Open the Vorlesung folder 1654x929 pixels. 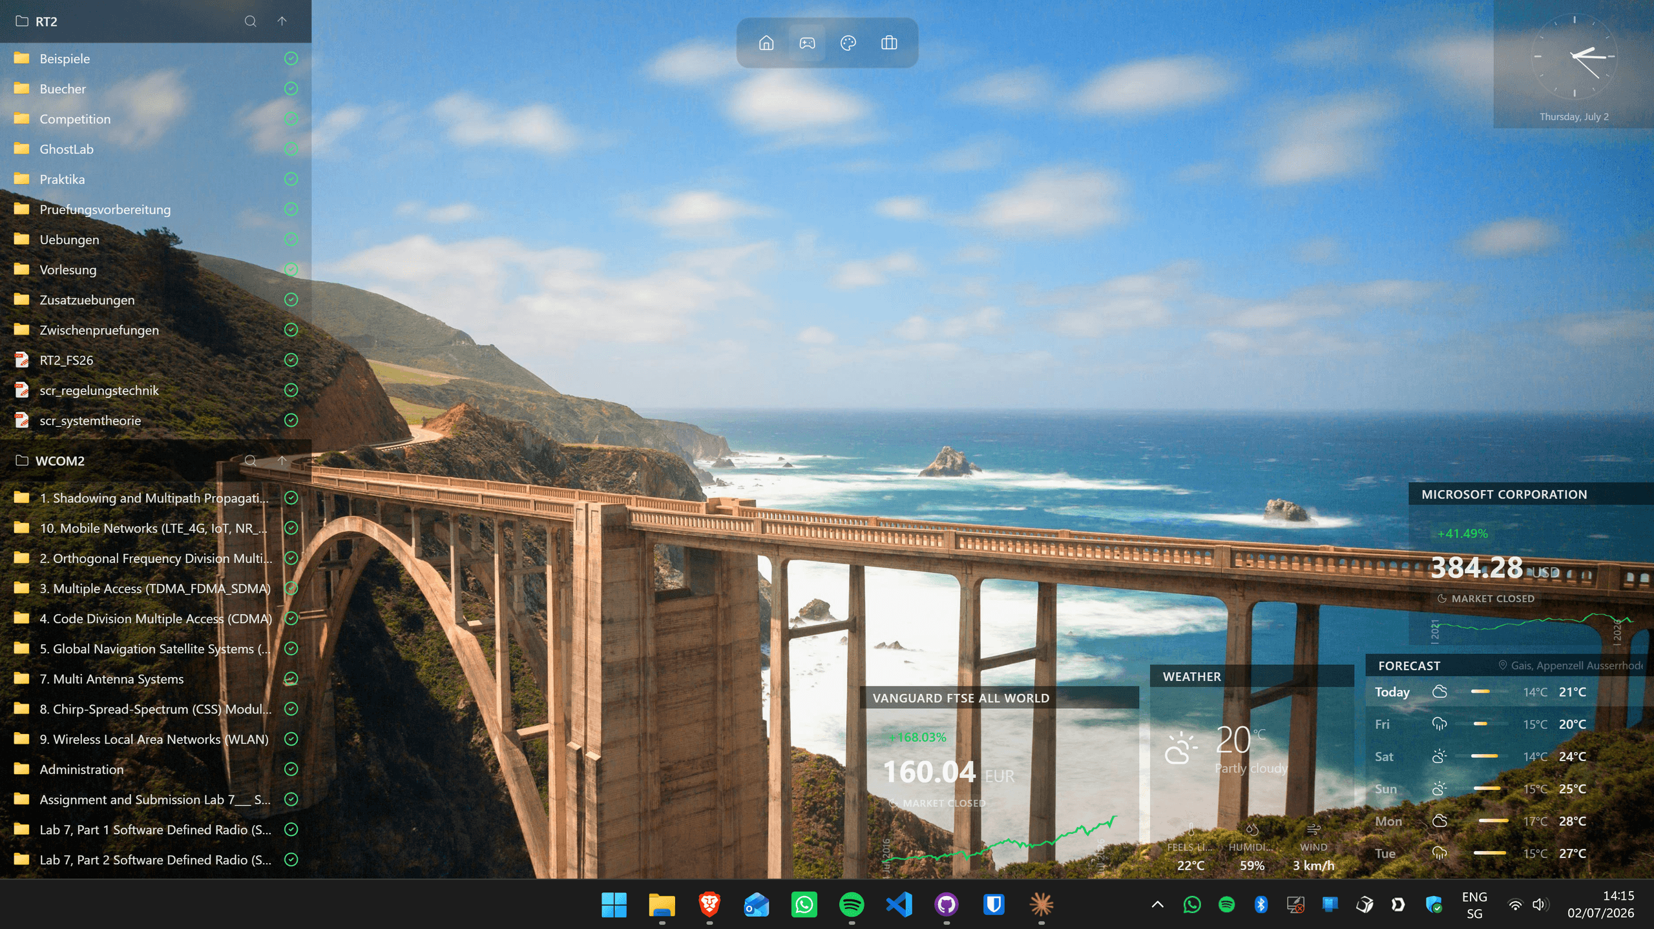click(156, 269)
